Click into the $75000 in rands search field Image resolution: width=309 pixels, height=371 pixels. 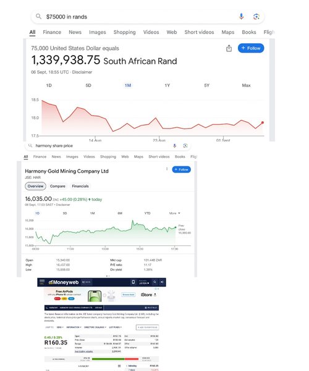pos(140,17)
